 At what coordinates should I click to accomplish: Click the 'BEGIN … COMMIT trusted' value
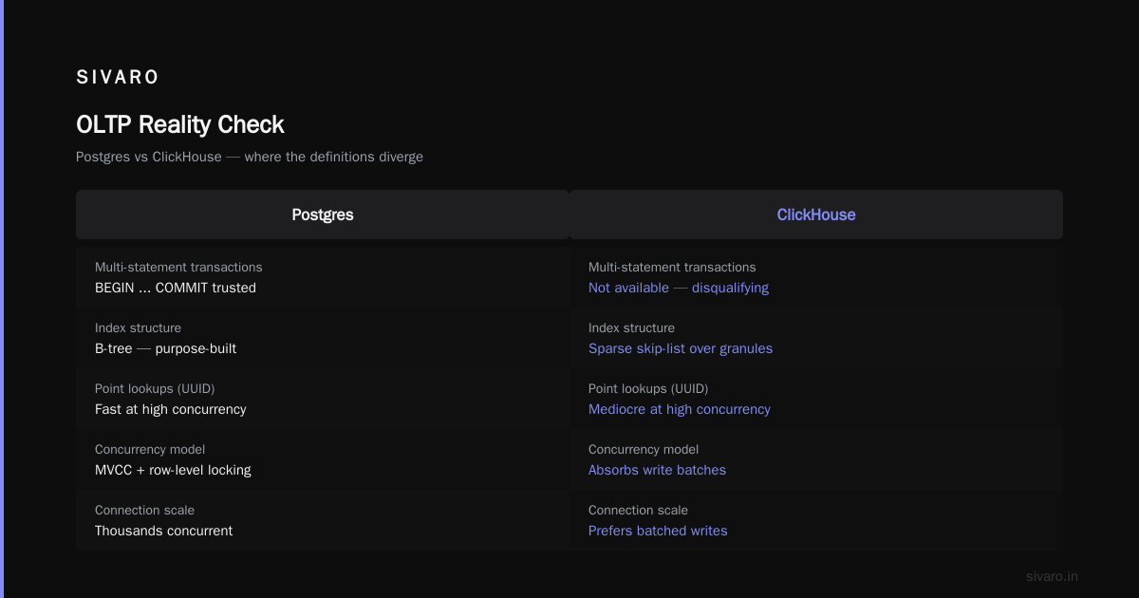(176, 288)
